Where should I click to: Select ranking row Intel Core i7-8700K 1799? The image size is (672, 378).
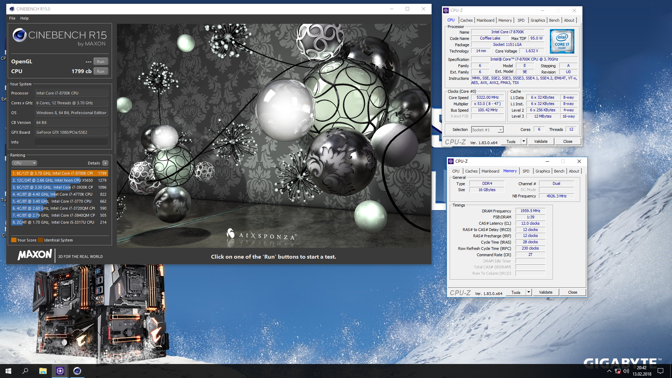pos(59,173)
